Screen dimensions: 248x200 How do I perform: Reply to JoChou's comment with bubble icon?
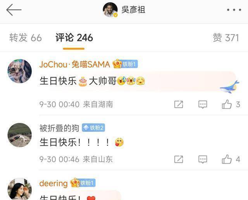pos(203,104)
